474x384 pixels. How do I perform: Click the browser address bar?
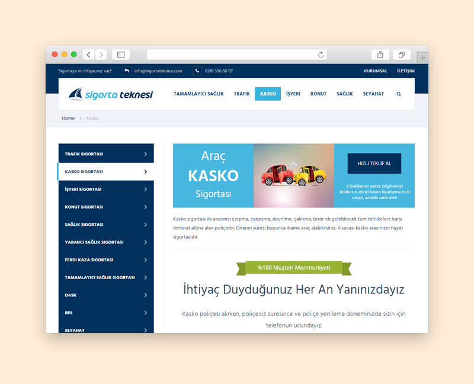pos(237,55)
